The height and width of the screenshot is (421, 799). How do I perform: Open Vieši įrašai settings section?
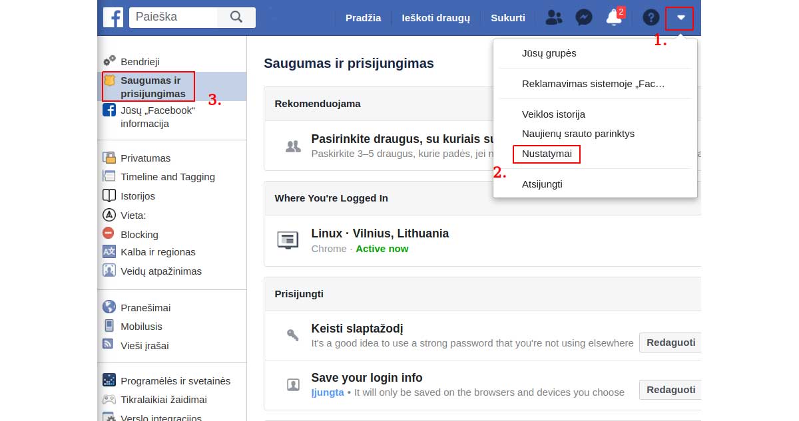[x=144, y=346]
